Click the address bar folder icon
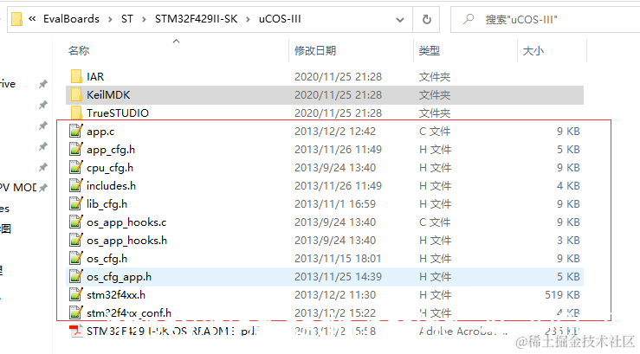Viewport: 640px width, 354px height. point(16,19)
